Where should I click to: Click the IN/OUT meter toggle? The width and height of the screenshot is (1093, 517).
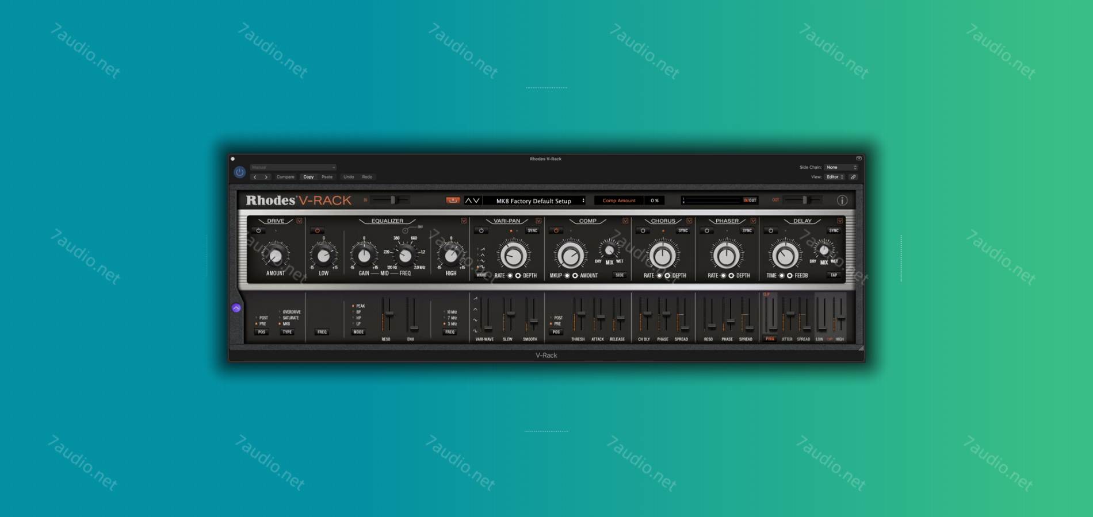(750, 200)
